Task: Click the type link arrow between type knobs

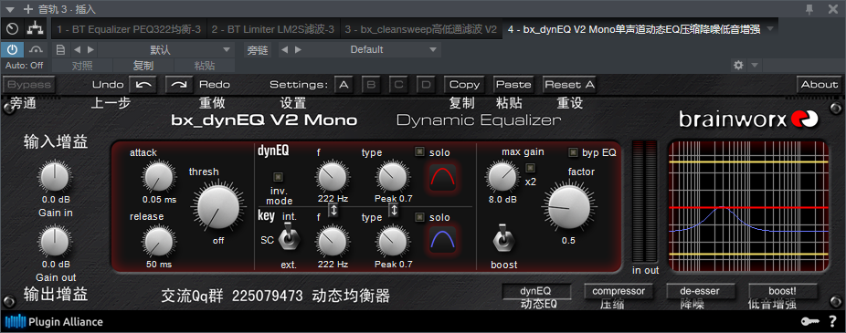Action: [x=394, y=210]
